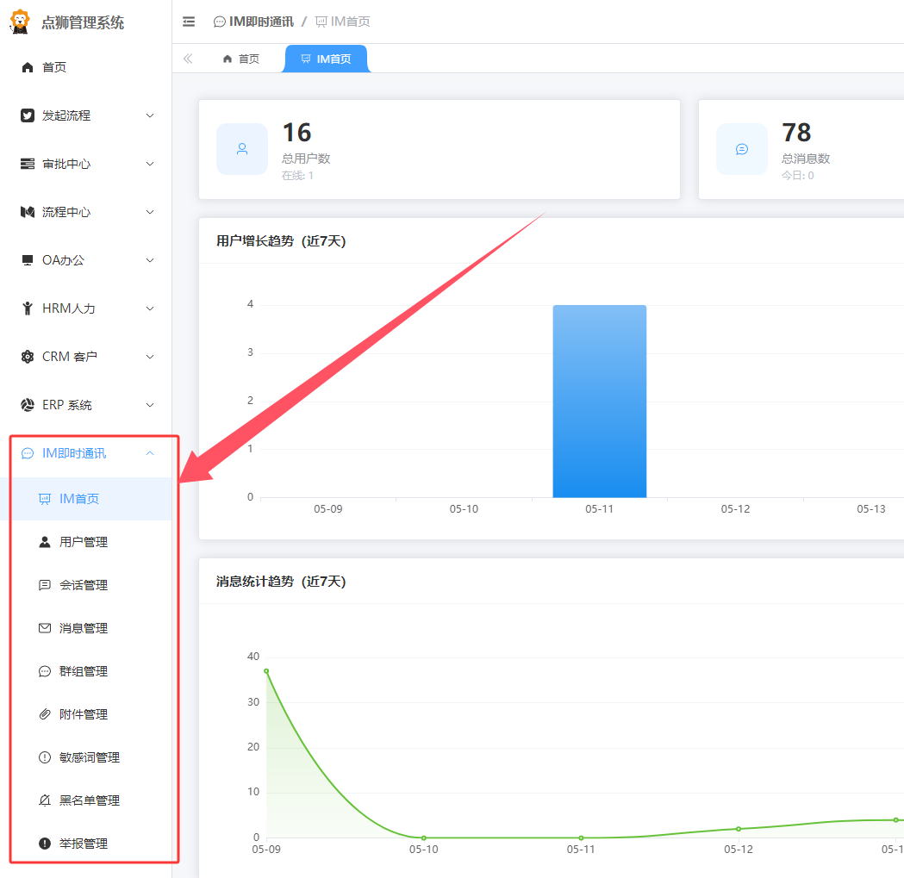Click the CRM 客户 icon
The height and width of the screenshot is (878, 904).
click(27, 357)
